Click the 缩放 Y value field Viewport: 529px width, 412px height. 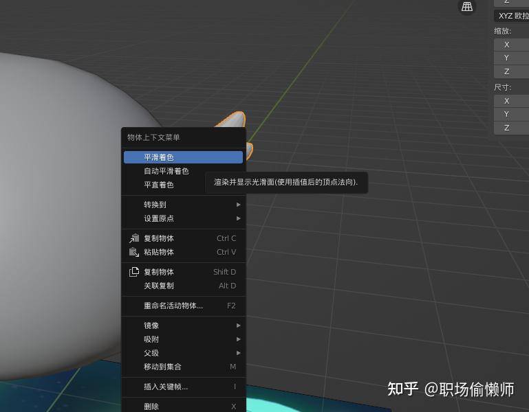click(511, 58)
